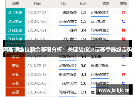Open away team 阿斯顿维拉 in the 2018-07-28 row

click(100, 13)
